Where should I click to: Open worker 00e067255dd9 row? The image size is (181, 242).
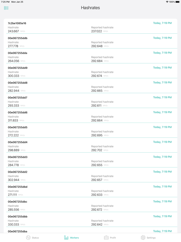tap(90, 71)
